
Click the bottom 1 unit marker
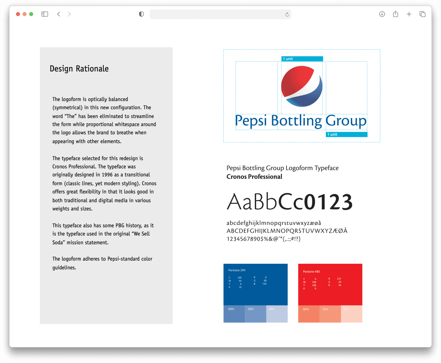coord(347,135)
